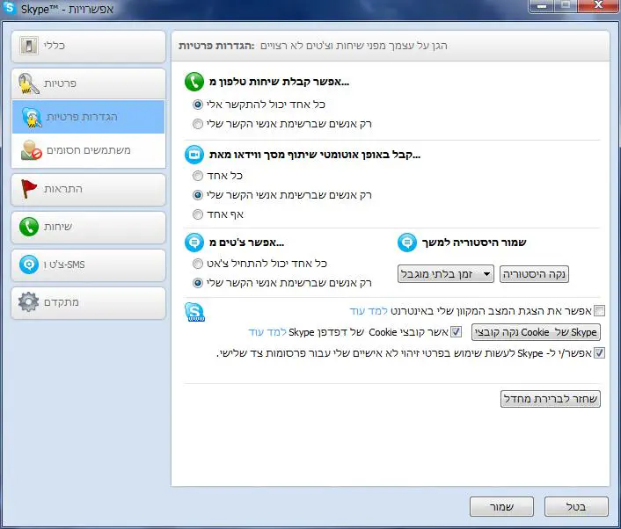Click the blue video camera icon

point(194,155)
